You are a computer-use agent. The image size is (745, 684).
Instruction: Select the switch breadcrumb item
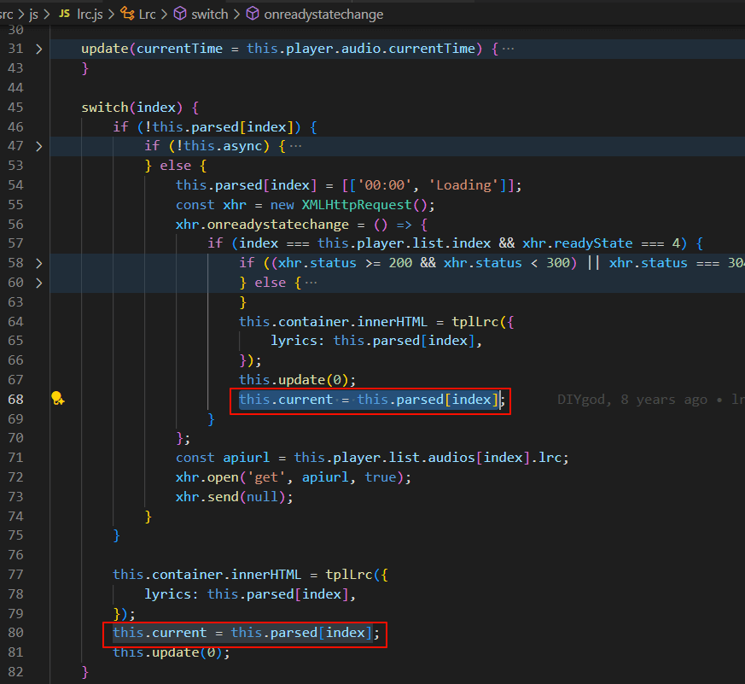(x=210, y=15)
